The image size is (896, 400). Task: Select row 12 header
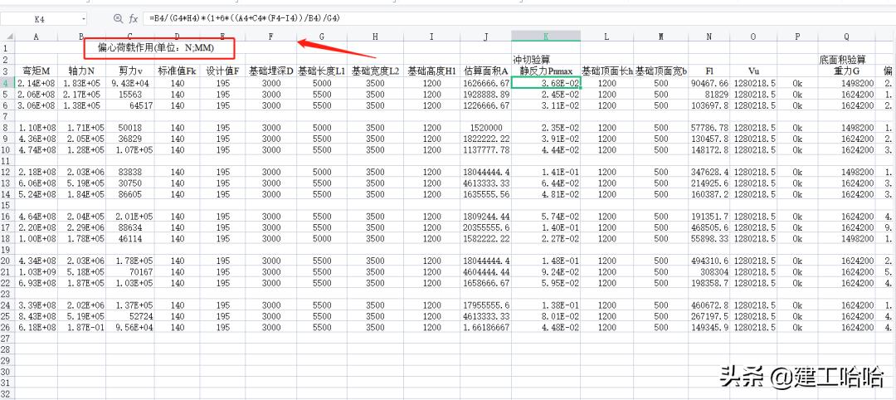pos(7,171)
